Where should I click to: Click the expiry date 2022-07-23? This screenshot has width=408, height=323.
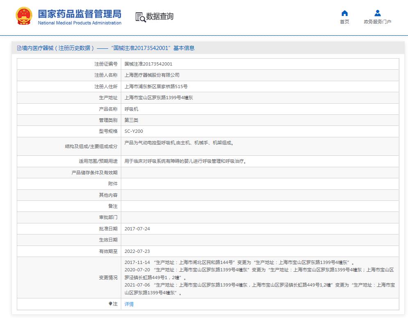pos(137,251)
